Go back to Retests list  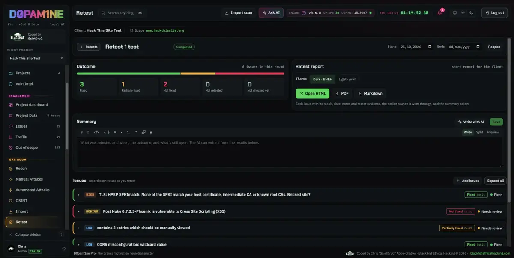(x=88, y=47)
